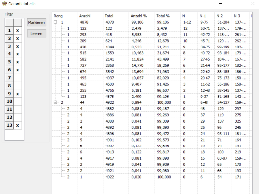Click the 51-204 value in column N-2
The height and width of the screenshot is (194, 259).
tap(223, 22)
